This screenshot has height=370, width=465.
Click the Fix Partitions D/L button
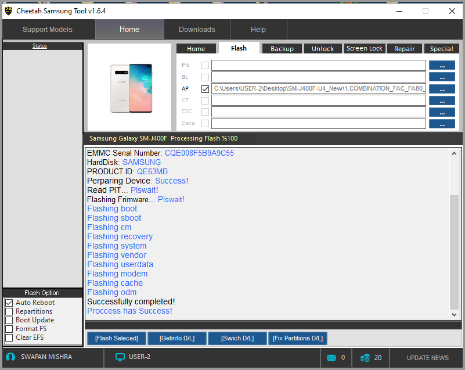297,338
